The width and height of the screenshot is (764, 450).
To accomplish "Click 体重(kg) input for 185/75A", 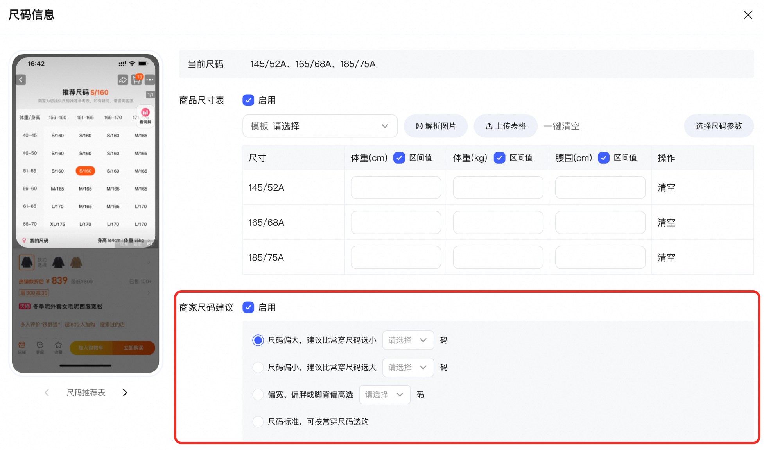I will (498, 257).
